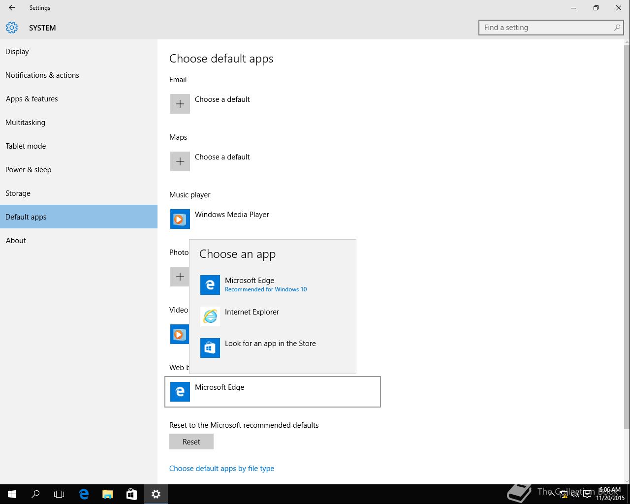Click Reset to the Microsoft recommended defaults text
The height and width of the screenshot is (504, 630).
point(244,425)
